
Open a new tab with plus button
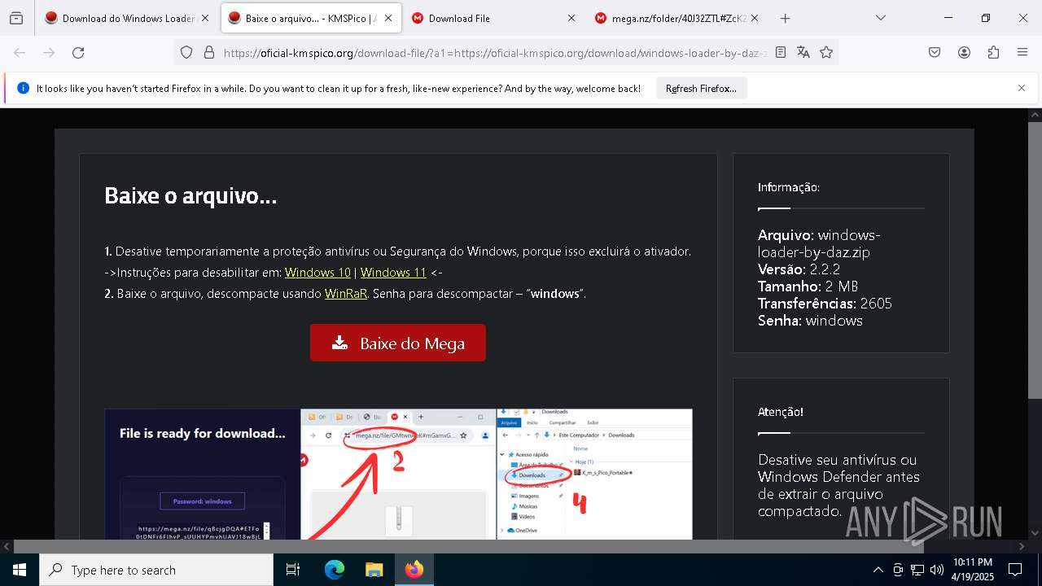coord(785,18)
